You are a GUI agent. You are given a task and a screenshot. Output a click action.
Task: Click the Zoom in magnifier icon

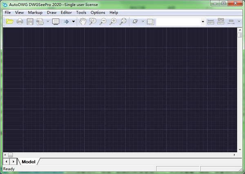click(x=113, y=22)
